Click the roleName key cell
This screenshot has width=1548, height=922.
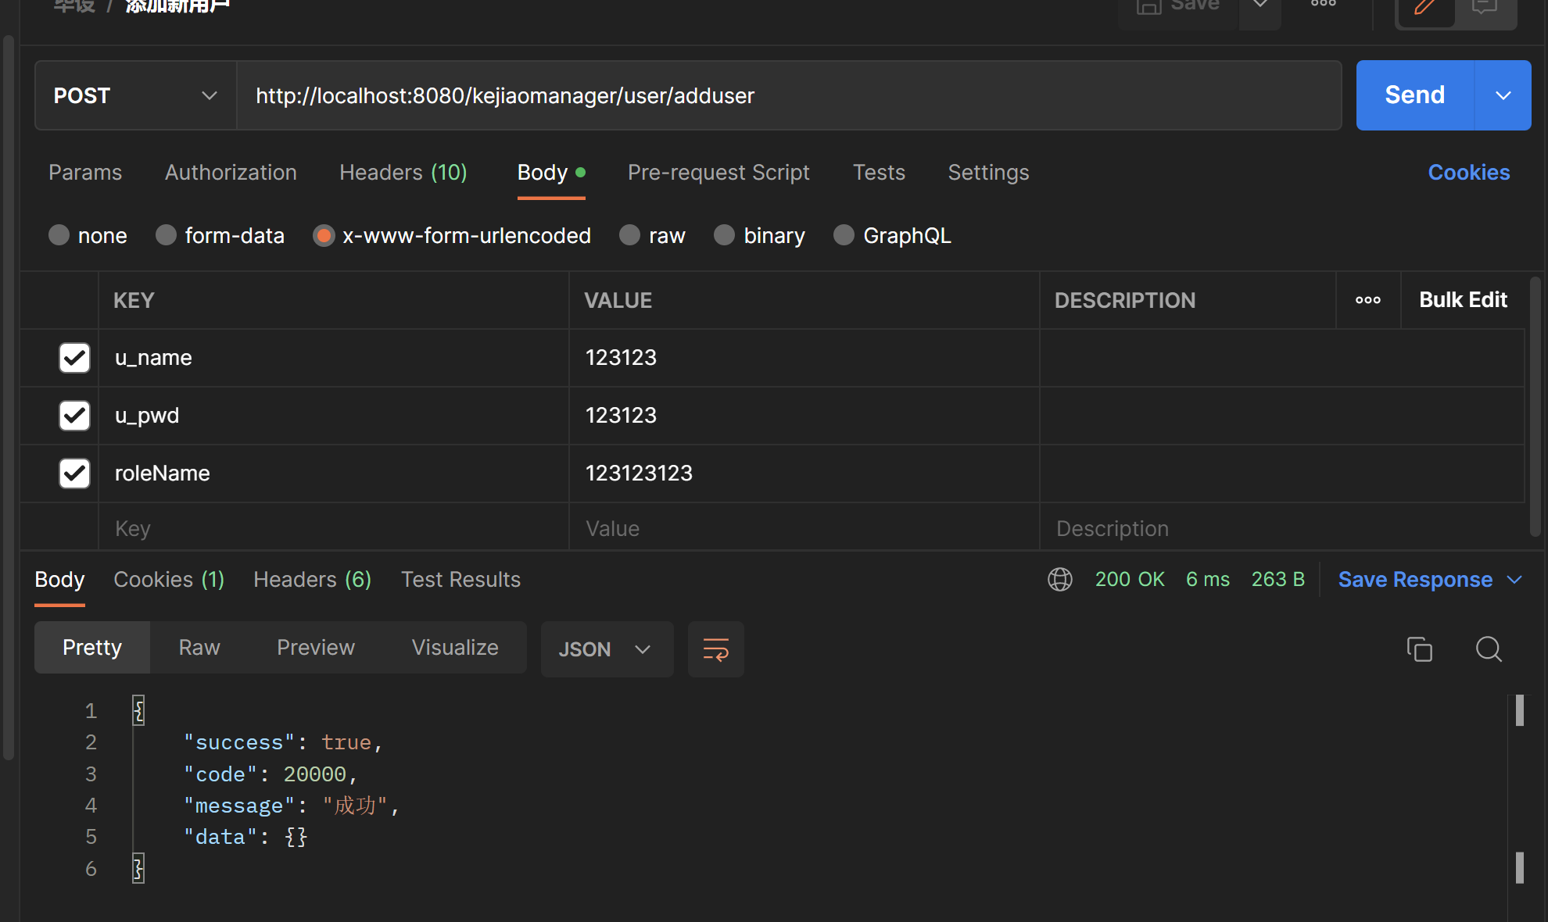coord(334,474)
